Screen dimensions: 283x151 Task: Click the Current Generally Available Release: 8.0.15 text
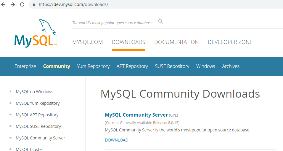(x=142, y=123)
